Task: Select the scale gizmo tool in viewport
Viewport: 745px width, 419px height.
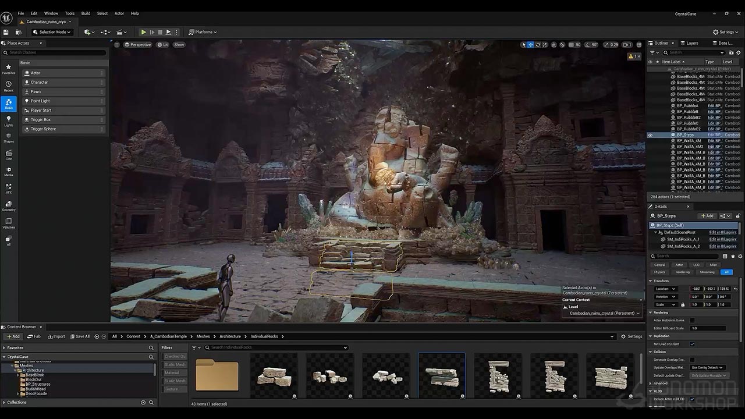Action: 545,45
